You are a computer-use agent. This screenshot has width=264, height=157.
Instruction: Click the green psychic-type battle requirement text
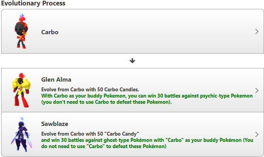147,99
